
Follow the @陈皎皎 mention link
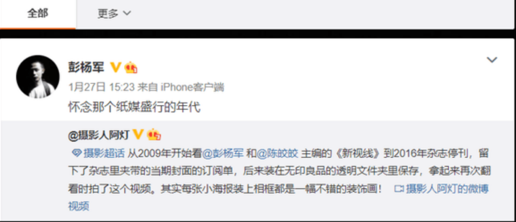tap(277, 153)
